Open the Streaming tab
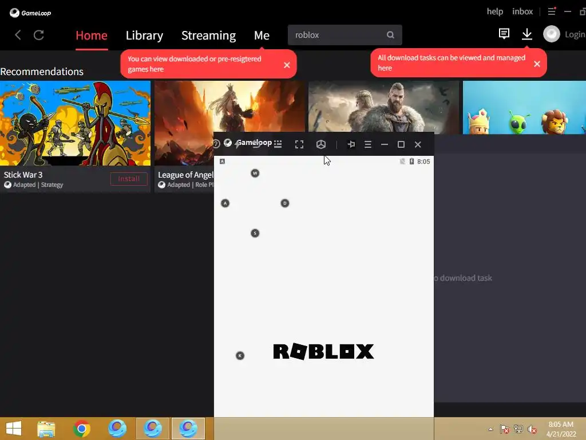 (x=208, y=35)
